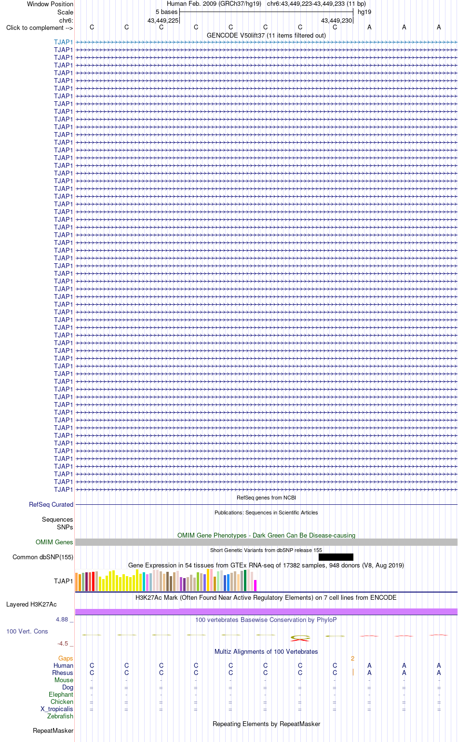458x742 pixels.
Task: Click the hg19 label beside scale bar
Action: pyautogui.click(x=364, y=12)
